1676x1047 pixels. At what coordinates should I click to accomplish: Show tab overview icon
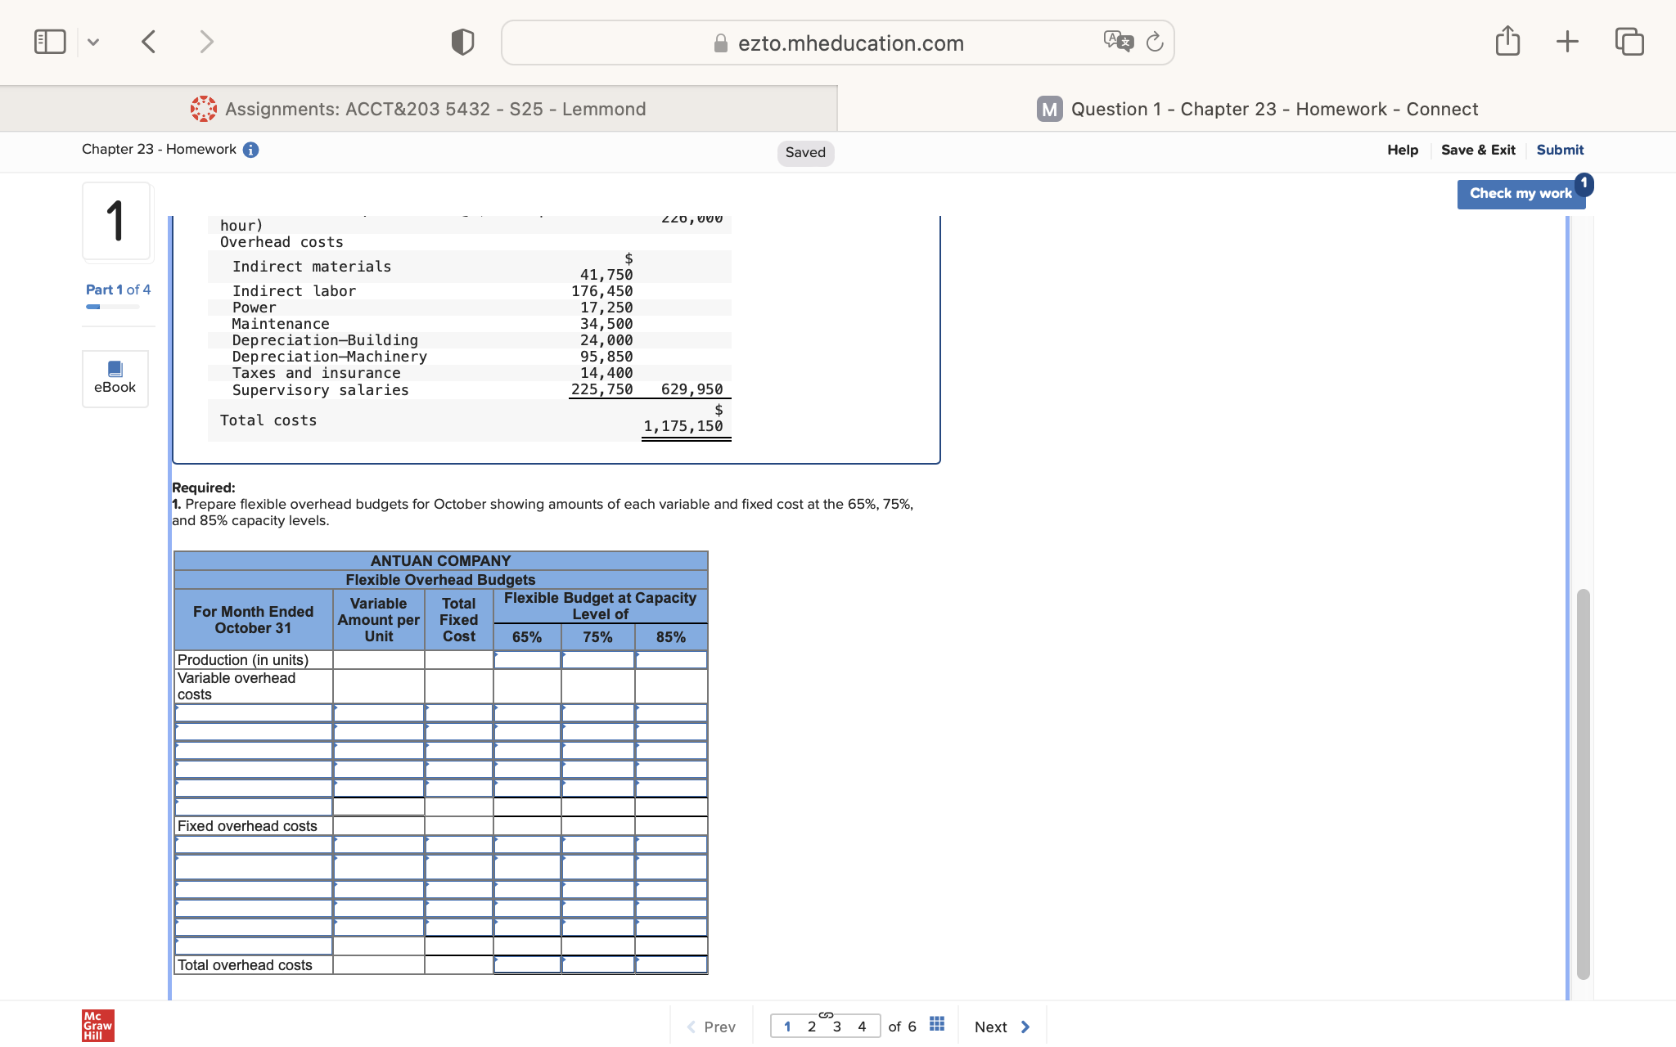1629,42
